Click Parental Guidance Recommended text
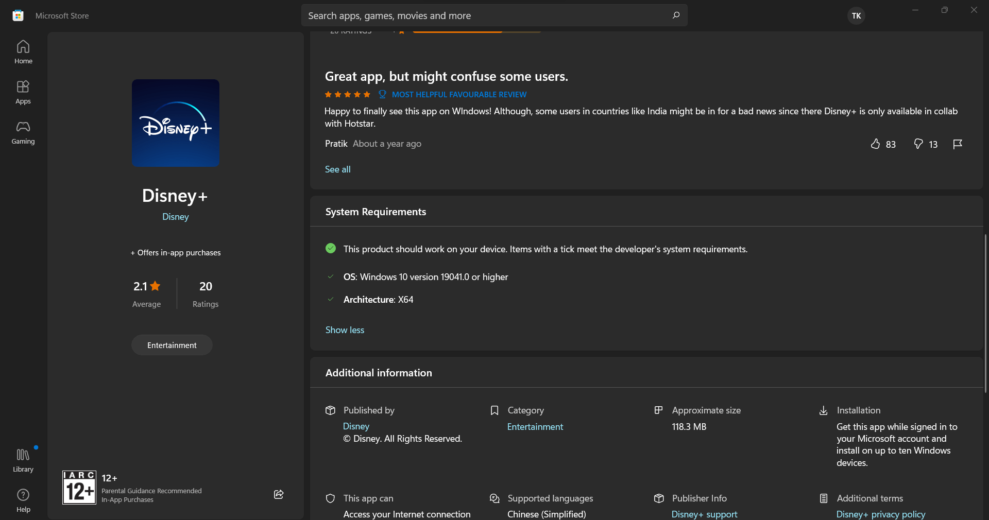 click(151, 491)
